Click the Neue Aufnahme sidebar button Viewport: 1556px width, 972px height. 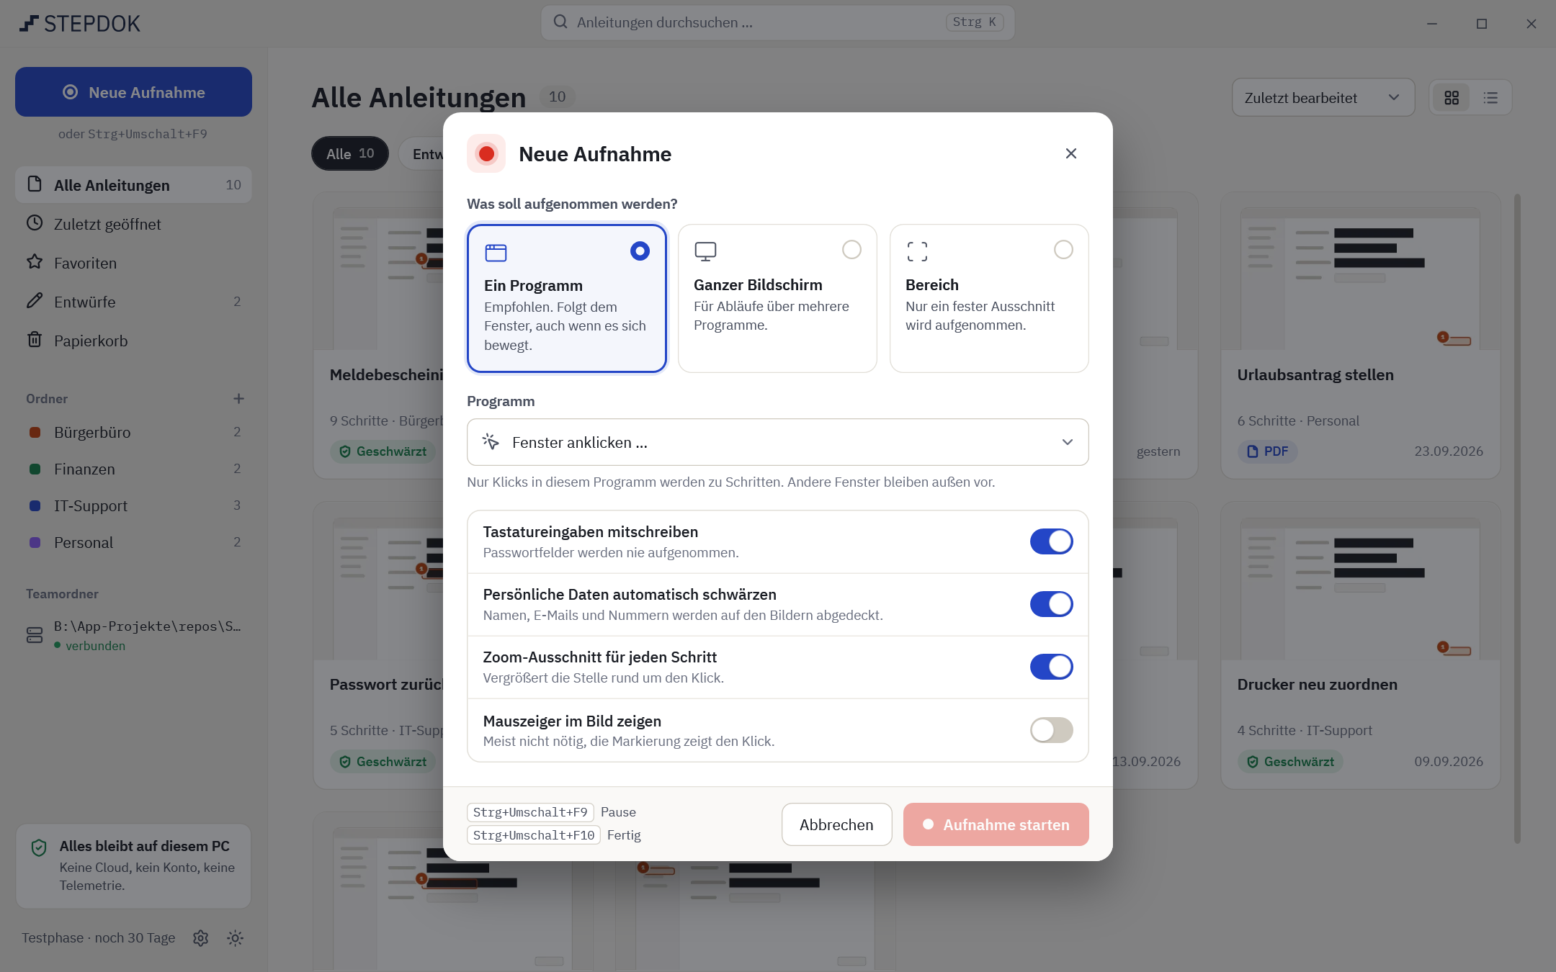(133, 92)
